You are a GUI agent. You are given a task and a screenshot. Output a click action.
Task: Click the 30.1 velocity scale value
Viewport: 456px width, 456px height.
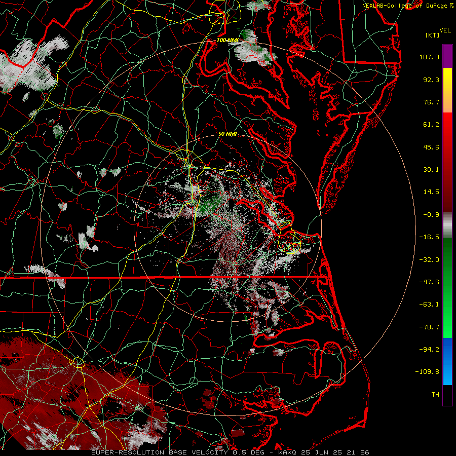coord(431,170)
